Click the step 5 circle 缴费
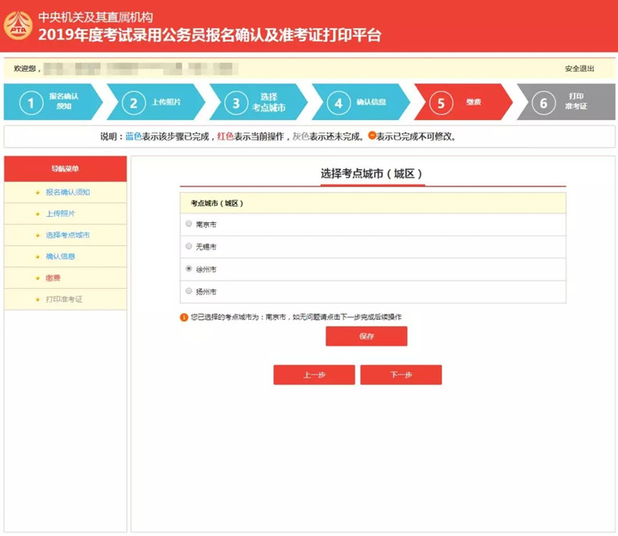This screenshot has width=618, height=536. [441, 103]
